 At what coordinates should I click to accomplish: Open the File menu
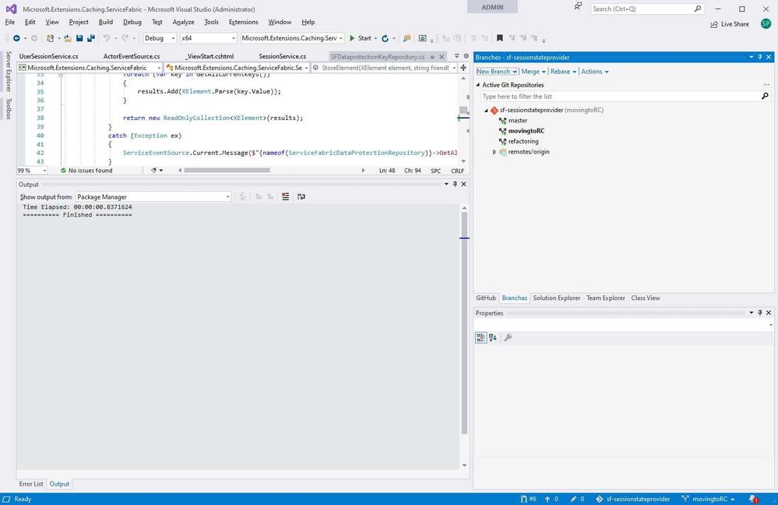tap(10, 22)
